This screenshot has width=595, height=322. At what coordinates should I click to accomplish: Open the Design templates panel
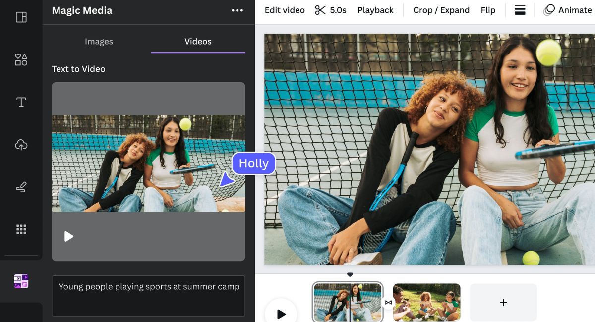coord(21,17)
